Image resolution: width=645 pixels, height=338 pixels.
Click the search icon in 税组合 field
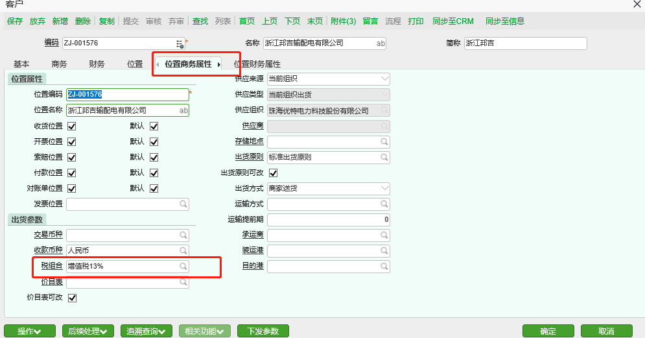coord(183,267)
